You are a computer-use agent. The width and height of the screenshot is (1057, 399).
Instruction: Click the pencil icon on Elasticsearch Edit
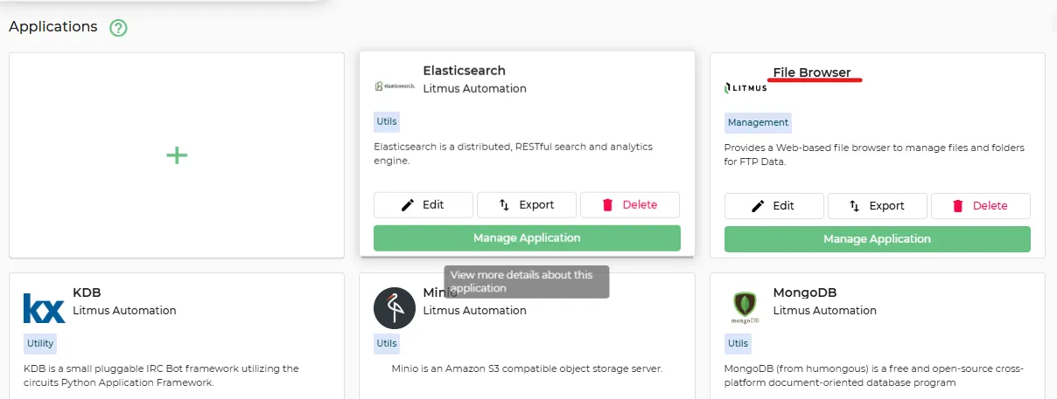point(408,205)
